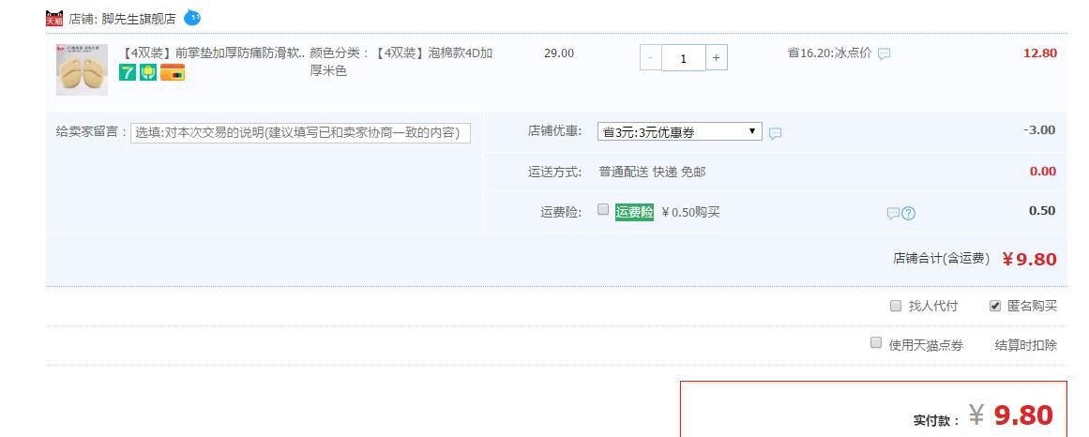Click the quantity input field showing 1
Image resolution: width=1089 pixels, height=437 pixels.
click(x=684, y=57)
